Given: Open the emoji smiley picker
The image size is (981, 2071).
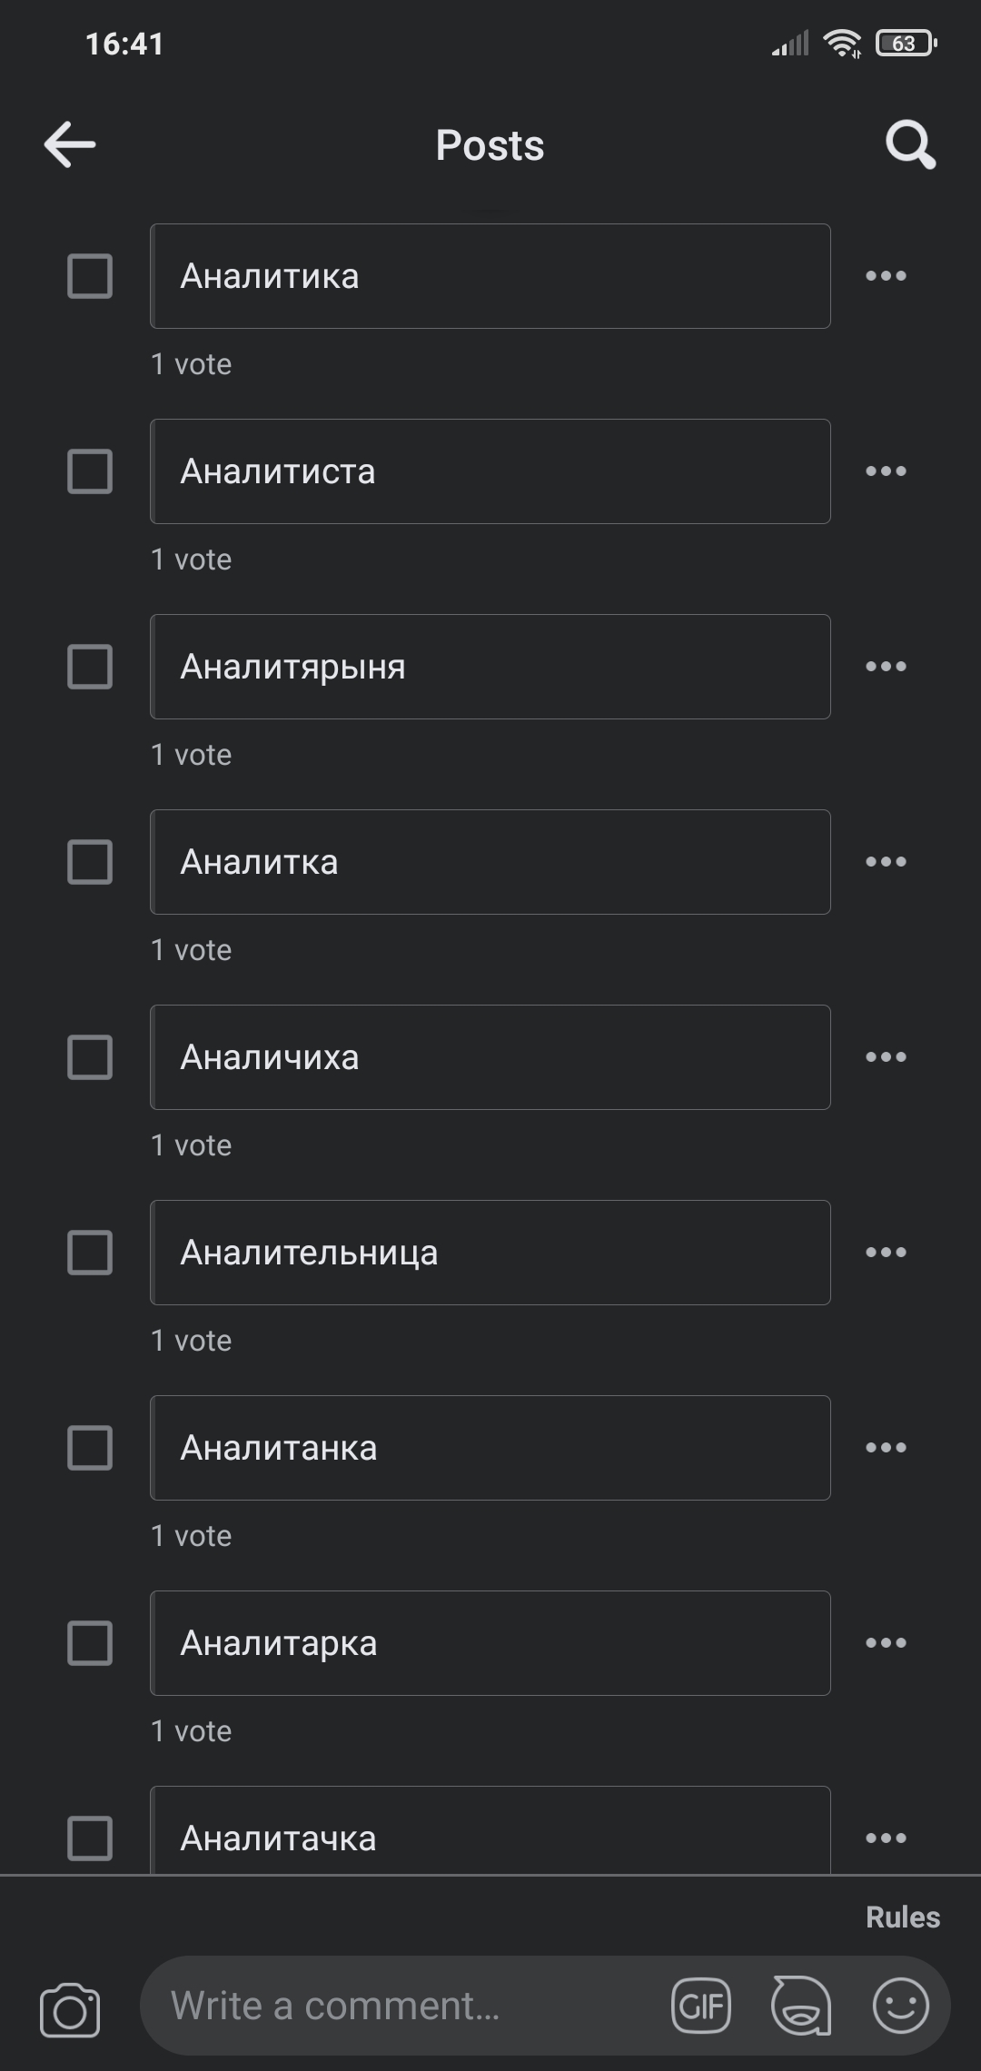Looking at the screenshot, I should 900,2006.
